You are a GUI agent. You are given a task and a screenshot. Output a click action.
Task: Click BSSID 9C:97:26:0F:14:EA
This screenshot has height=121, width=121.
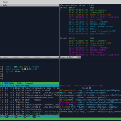coord(78,27)
